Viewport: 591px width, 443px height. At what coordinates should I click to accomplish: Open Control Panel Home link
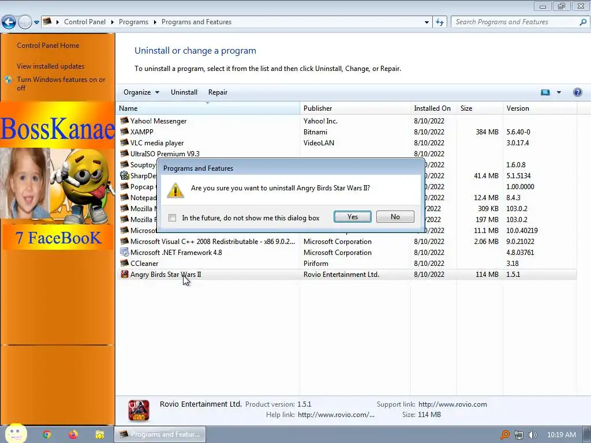[48, 45]
